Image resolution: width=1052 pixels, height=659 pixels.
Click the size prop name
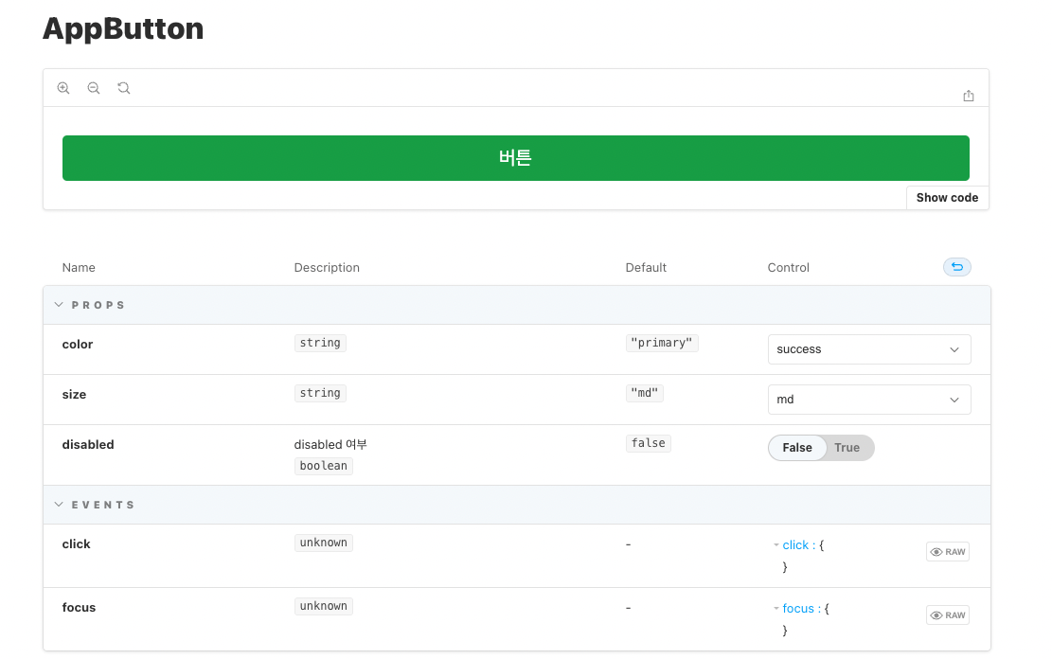point(74,395)
